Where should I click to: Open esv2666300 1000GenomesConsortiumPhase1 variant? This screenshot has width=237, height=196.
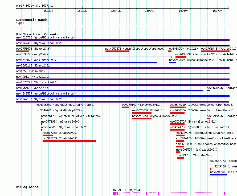[x=202, y=110]
